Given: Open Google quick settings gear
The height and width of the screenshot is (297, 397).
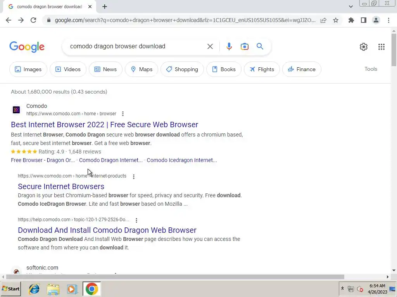Looking at the screenshot, I should [x=364, y=47].
